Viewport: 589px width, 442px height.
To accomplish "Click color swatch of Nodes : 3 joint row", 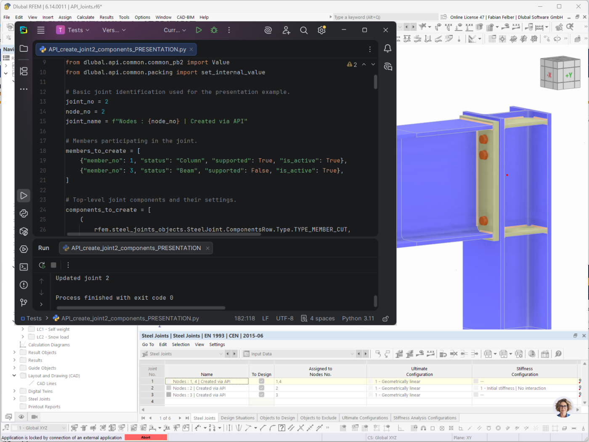I will click(x=169, y=395).
